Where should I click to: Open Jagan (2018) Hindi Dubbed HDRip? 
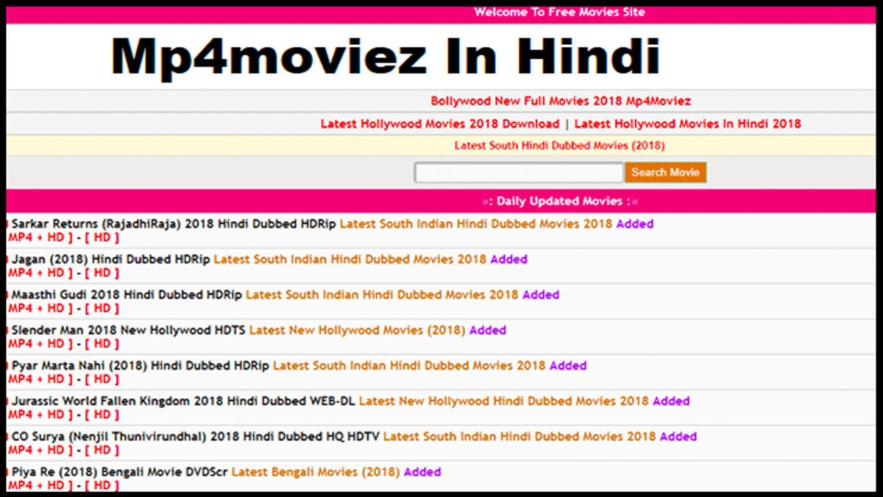tap(110, 259)
